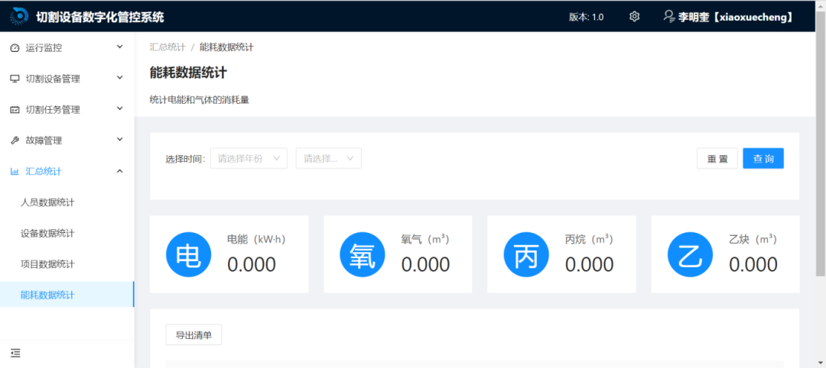Viewport: 826px width, 368px height.
Task: Click the 切割设备管理 monitor icon
Action: (15, 79)
